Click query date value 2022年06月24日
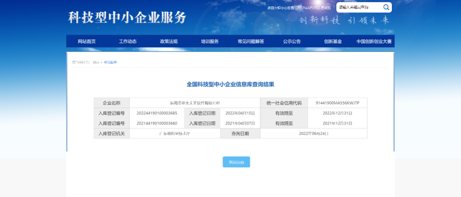Image resolution: width=461 pixels, height=197 pixels. (x=314, y=133)
